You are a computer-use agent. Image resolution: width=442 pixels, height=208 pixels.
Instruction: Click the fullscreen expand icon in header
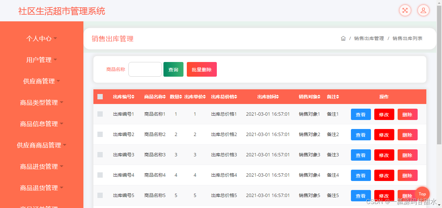coord(405,10)
